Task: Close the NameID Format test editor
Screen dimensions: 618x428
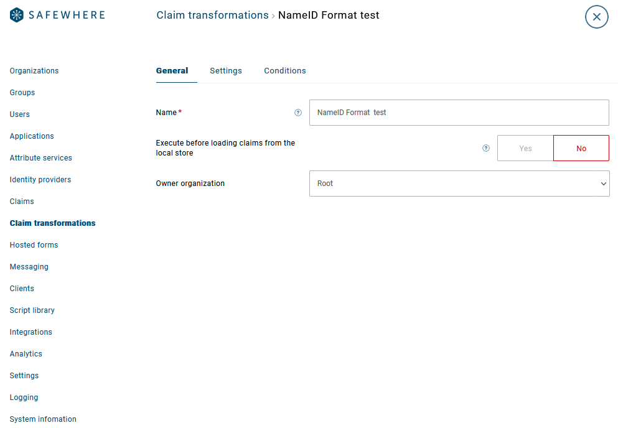Action: pos(597,17)
